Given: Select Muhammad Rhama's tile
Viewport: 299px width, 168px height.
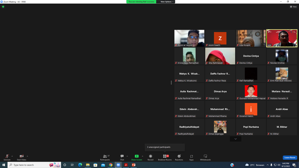Looking at the screenshot, I should (220, 109).
